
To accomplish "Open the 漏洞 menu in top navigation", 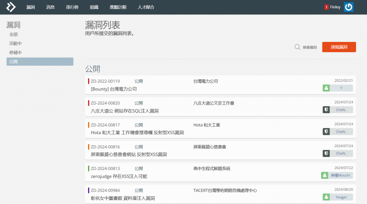I will [x=30, y=7].
